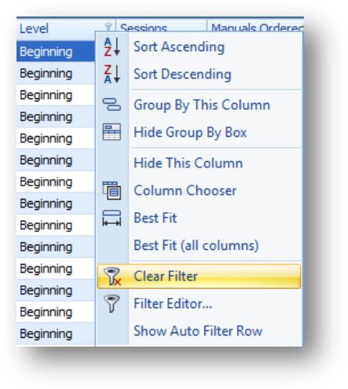Select the highlighted first Beginning row

(56, 51)
